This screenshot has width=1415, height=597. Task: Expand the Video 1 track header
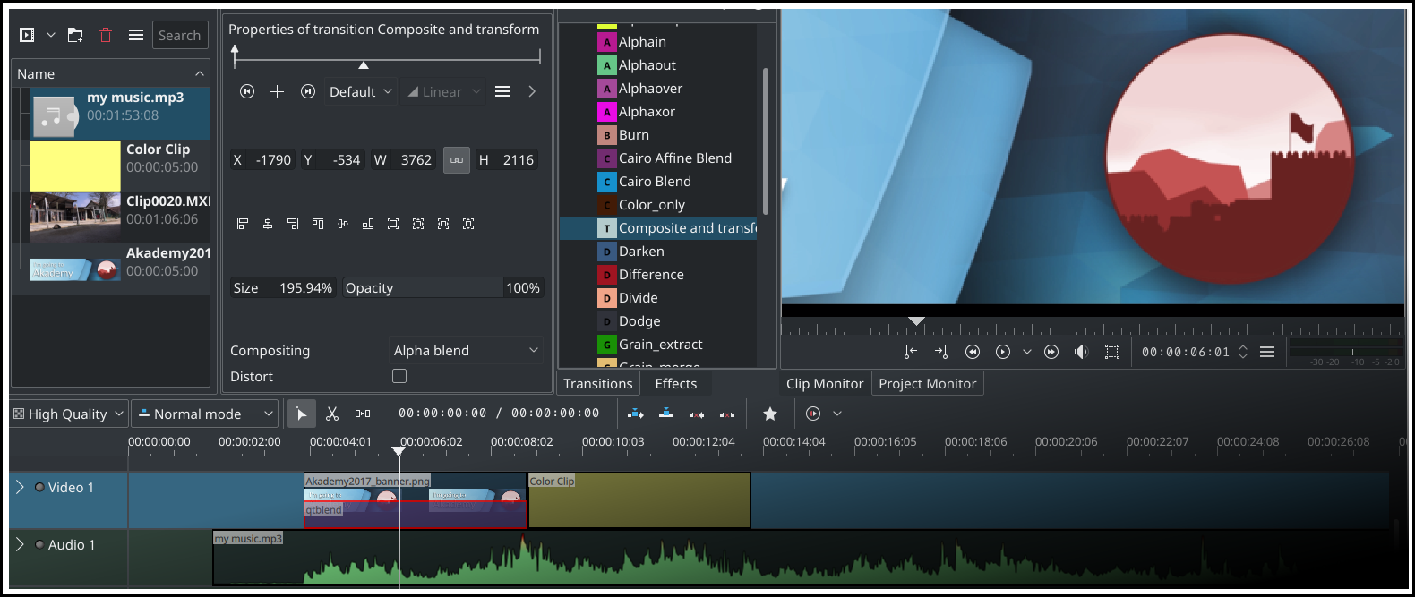point(20,487)
